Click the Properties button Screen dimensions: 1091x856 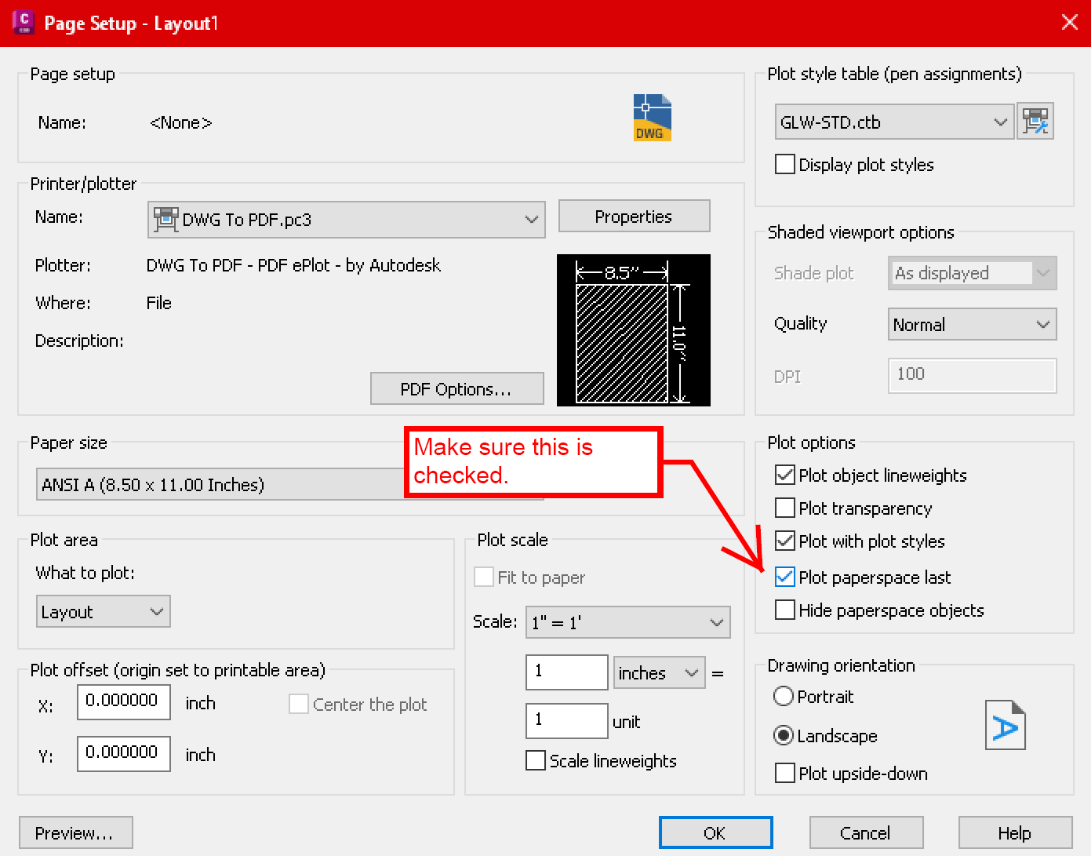pos(634,216)
